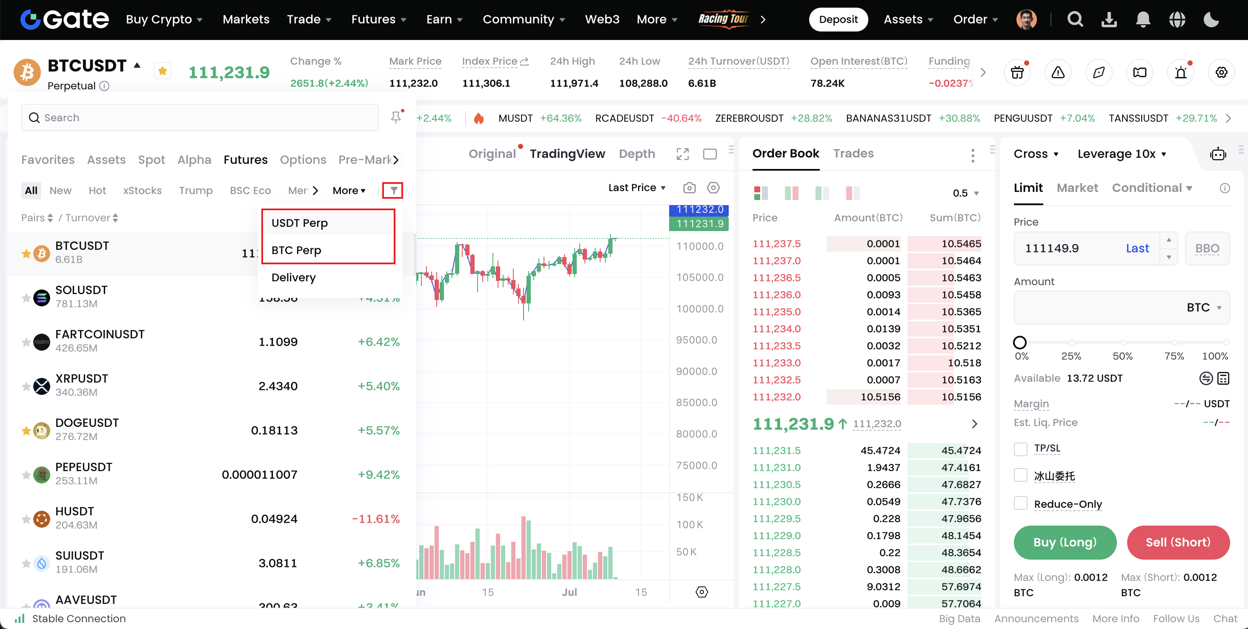Check the Reduce-Only option
The height and width of the screenshot is (629, 1248).
tap(1020, 503)
